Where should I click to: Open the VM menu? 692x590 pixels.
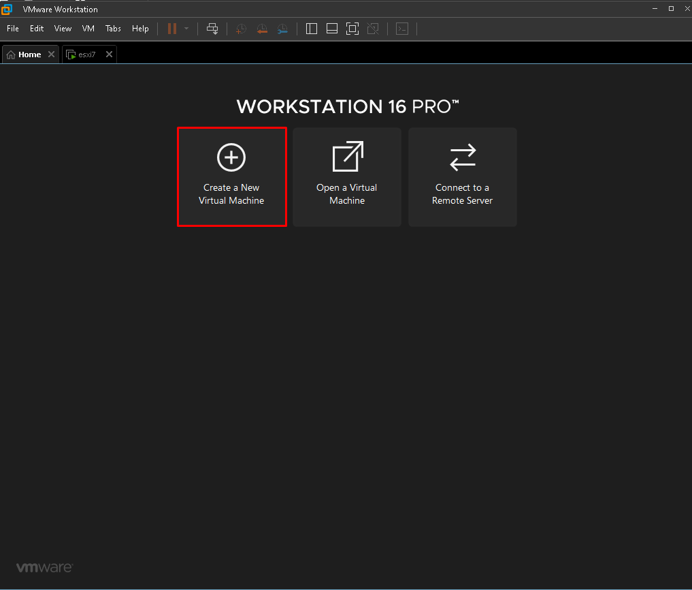click(x=88, y=29)
